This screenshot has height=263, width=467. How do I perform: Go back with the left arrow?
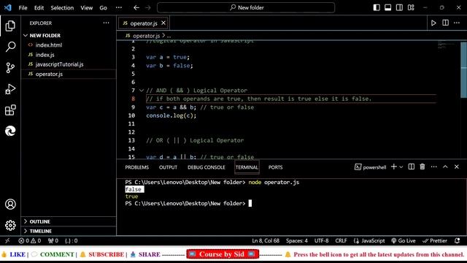pyautogui.click(x=136, y=8)
